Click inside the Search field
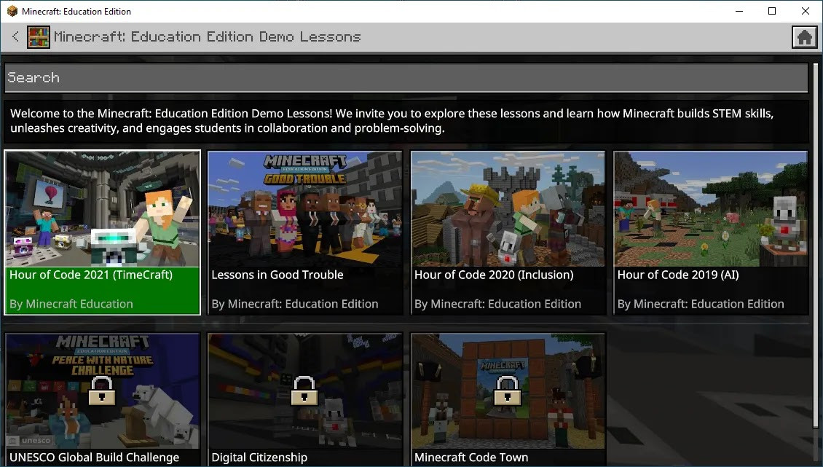 [406, 78]
